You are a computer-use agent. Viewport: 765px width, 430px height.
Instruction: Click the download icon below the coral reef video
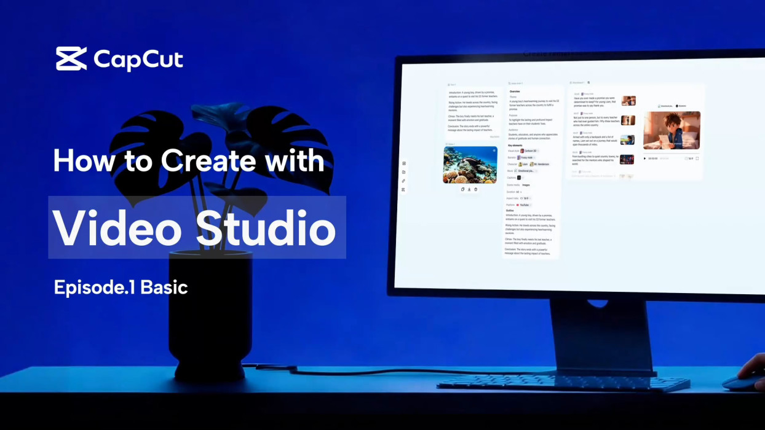[469, 189]
